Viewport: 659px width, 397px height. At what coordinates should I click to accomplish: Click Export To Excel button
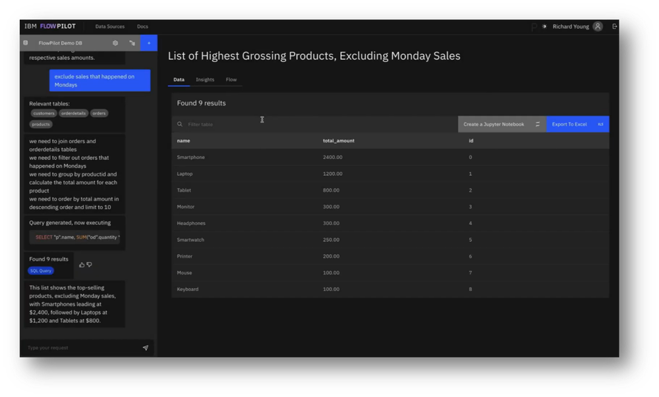577,124
